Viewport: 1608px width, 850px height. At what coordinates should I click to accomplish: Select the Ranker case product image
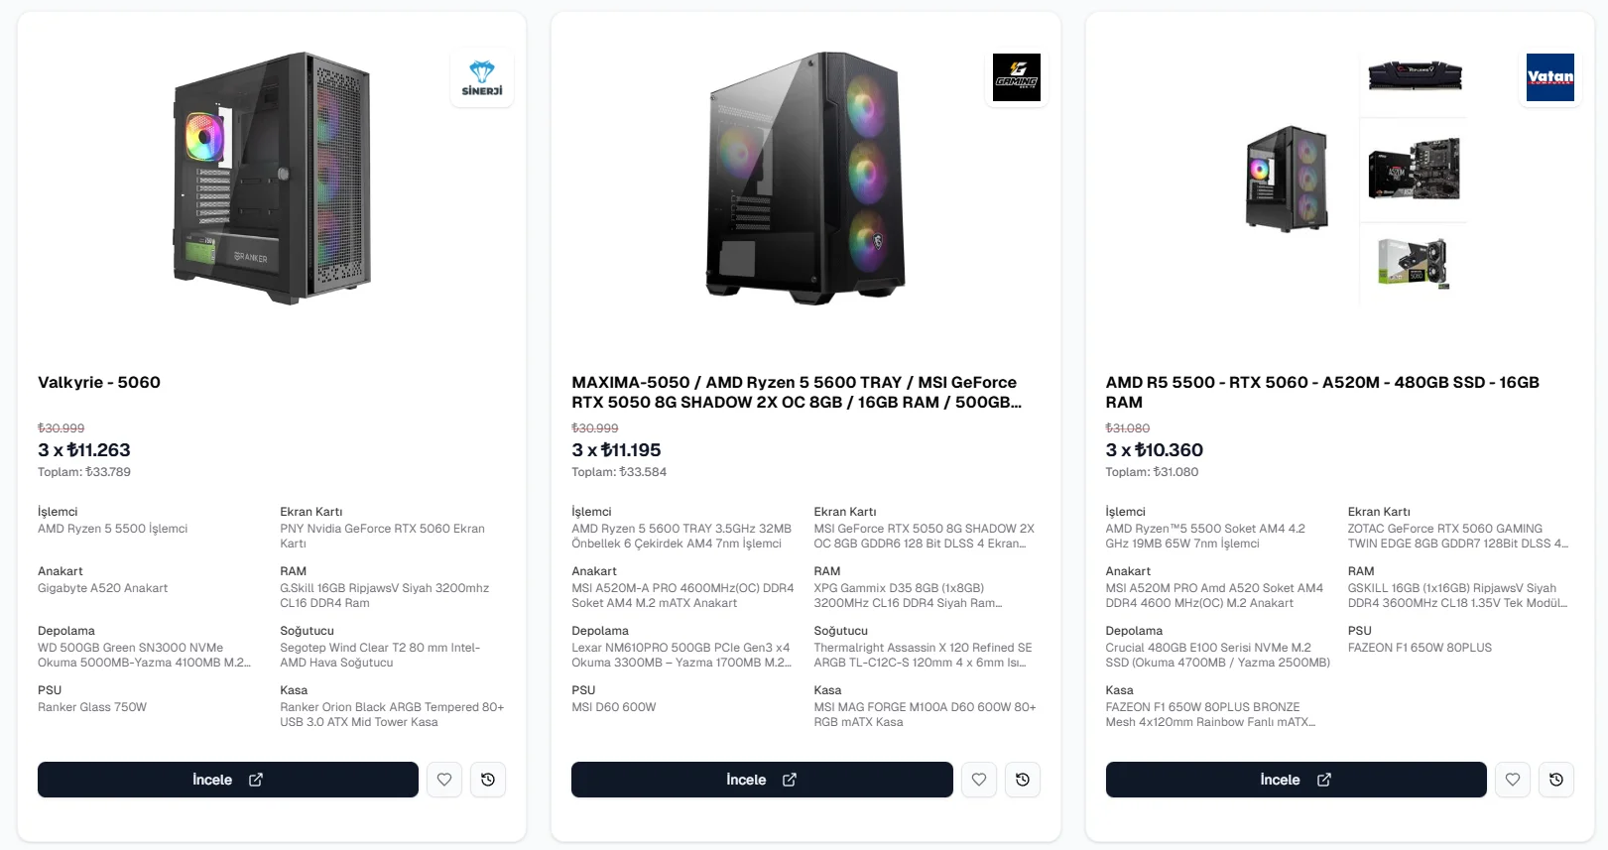pos(272,179)
